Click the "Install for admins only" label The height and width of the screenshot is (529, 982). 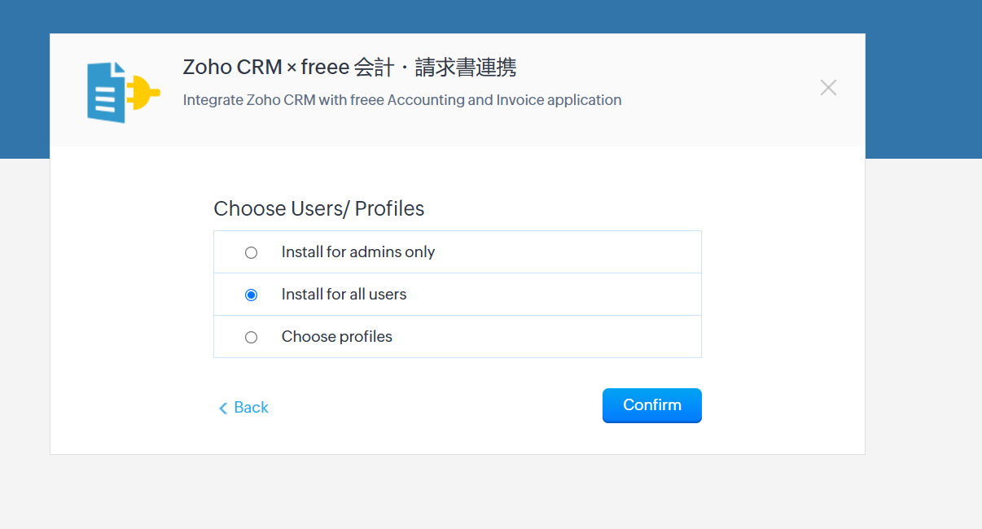click(x=358, y=252)
